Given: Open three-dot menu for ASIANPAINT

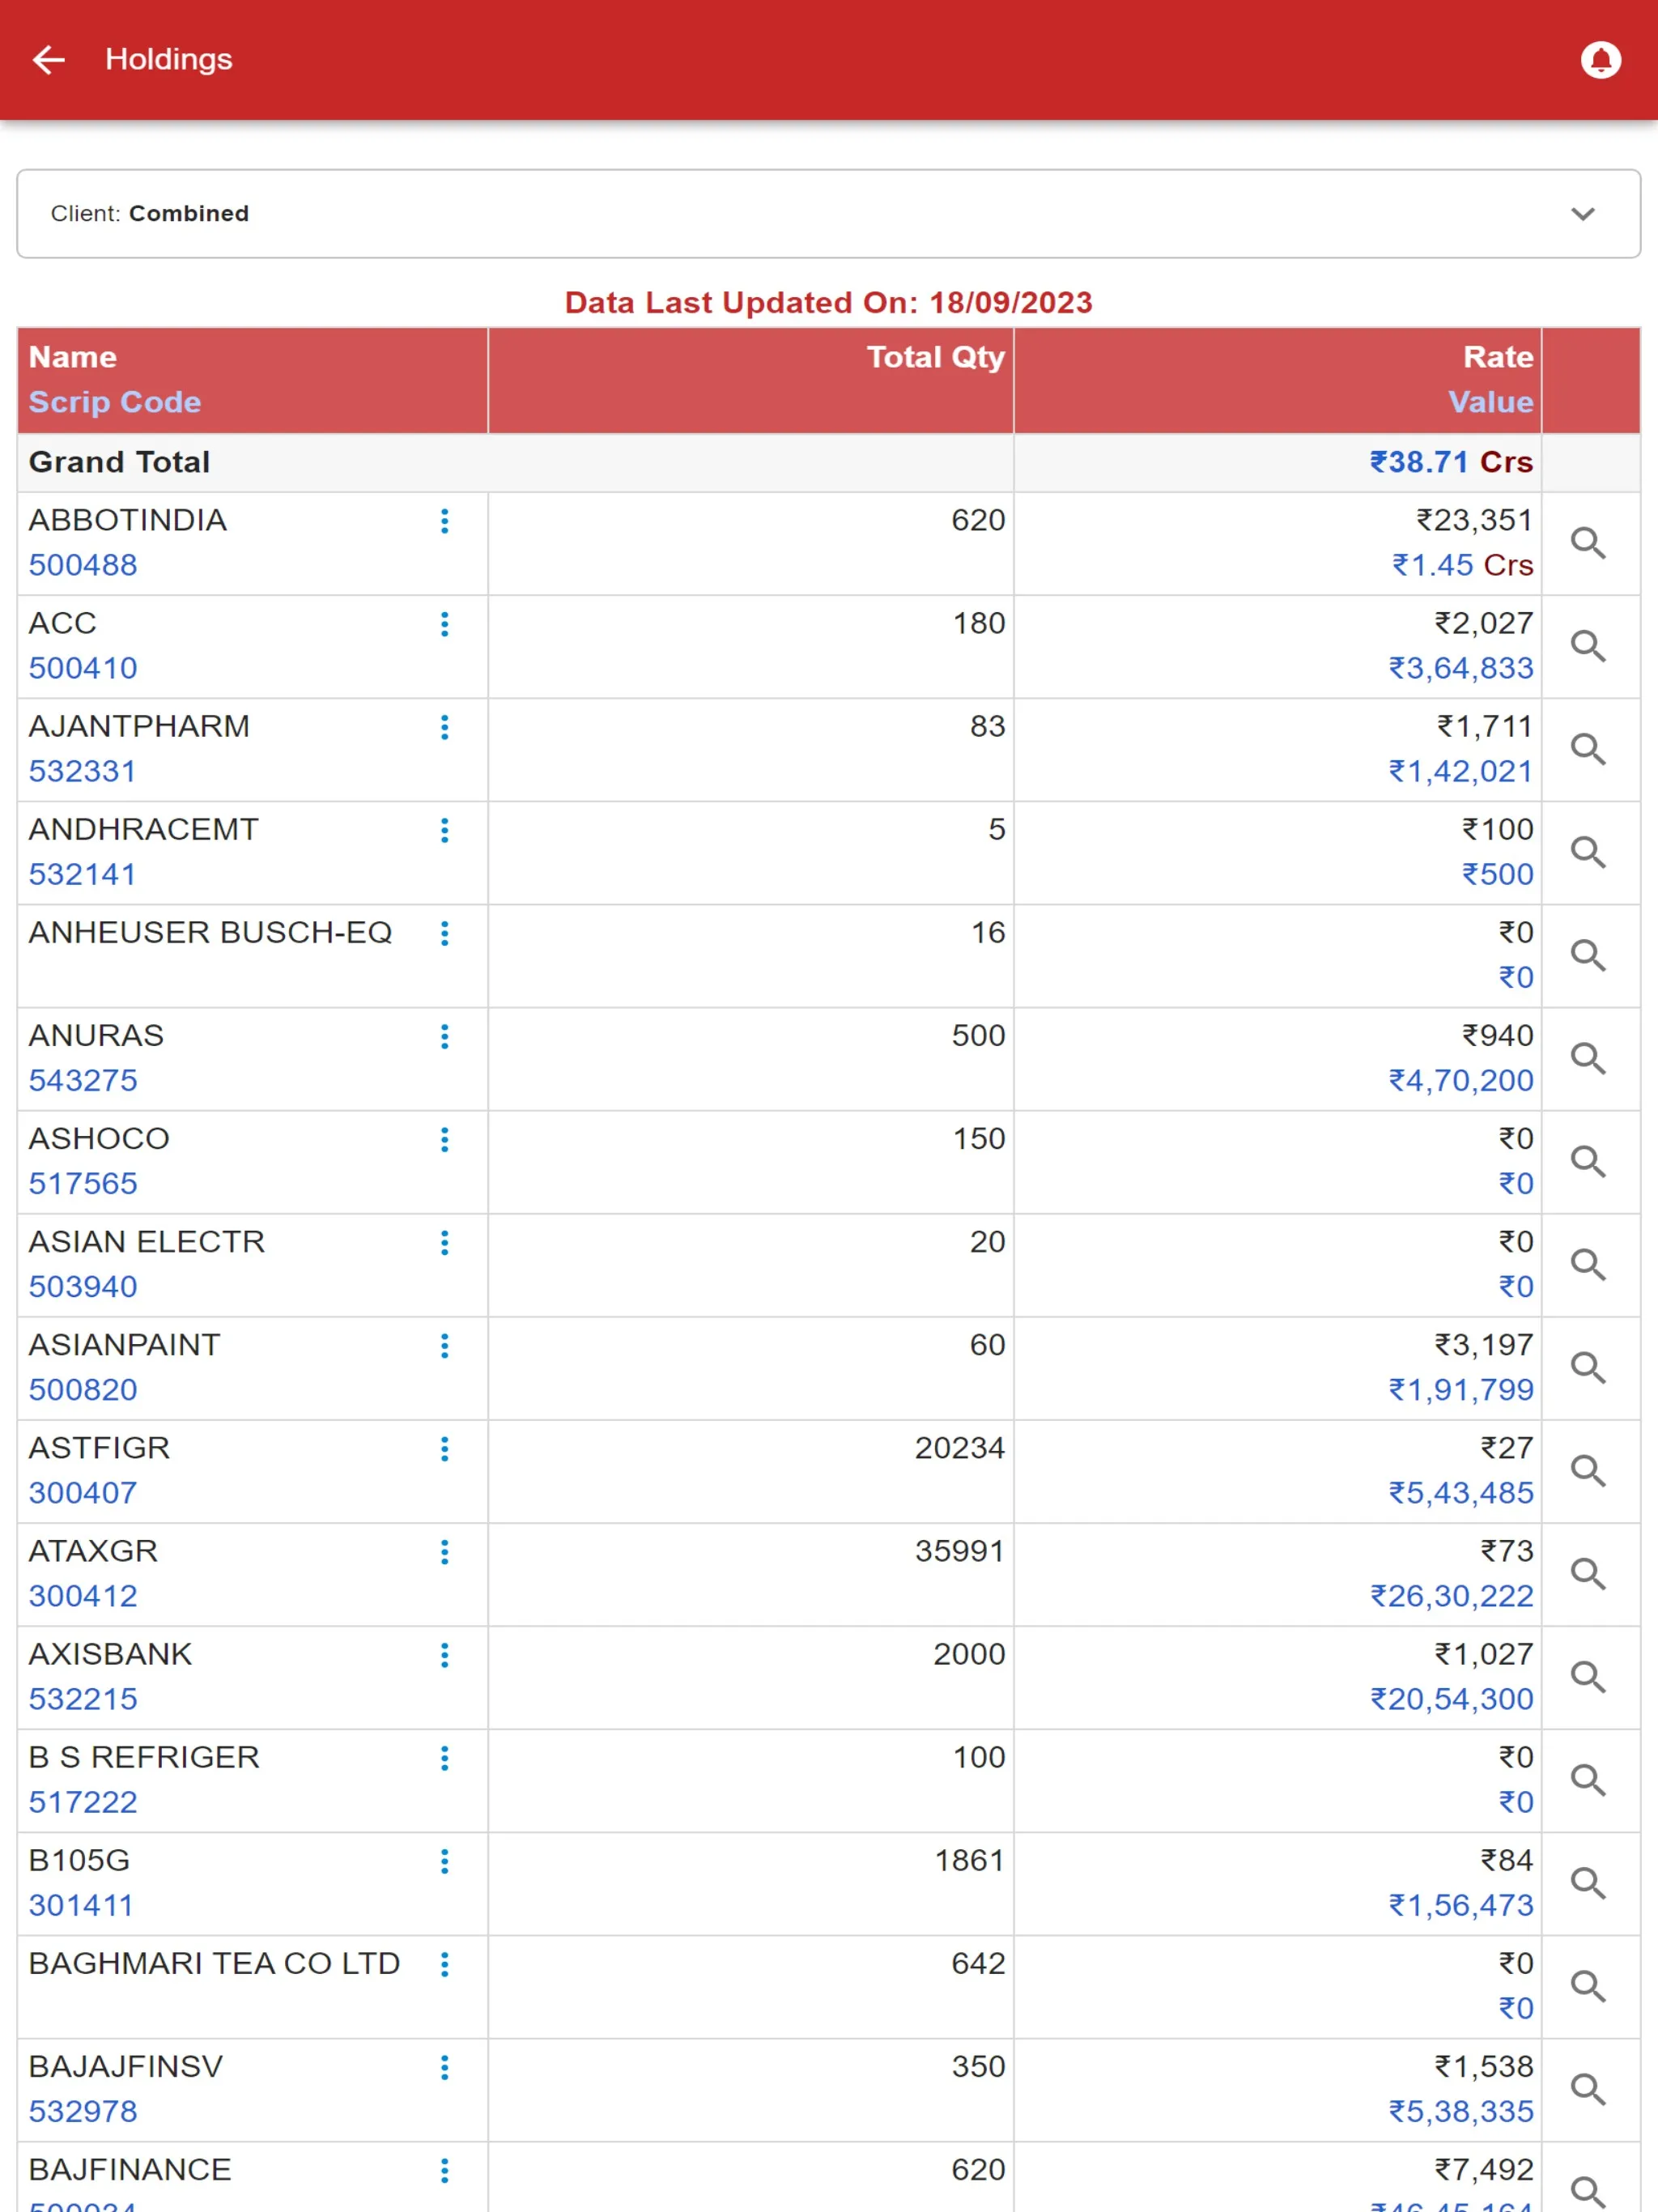Looking at the screenshot, I should pyautogui.click(x=444, y=1345).
